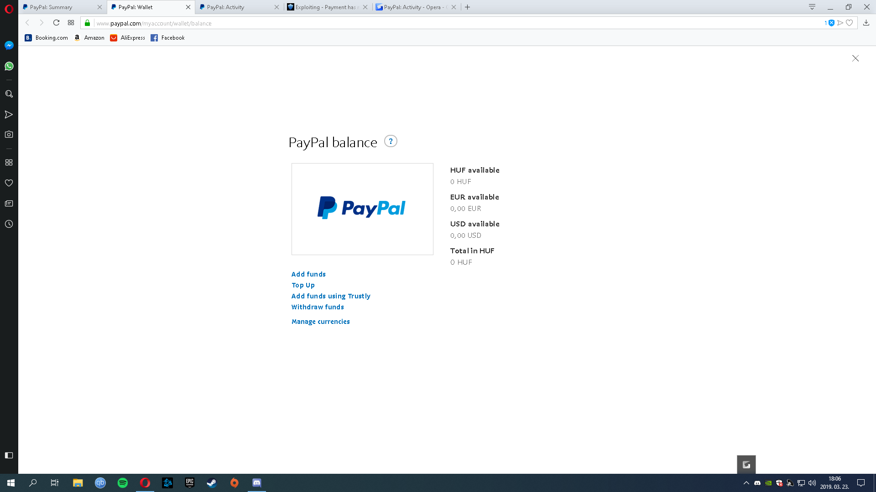Open Spotify from the taskbar

[122, 483]
